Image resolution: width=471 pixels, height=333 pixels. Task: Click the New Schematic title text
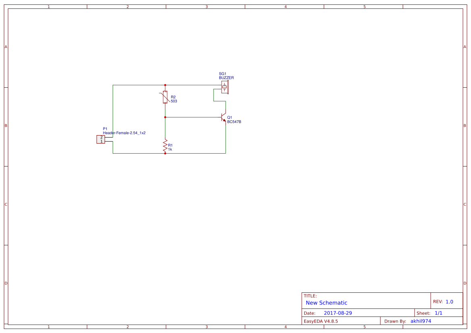click(x=326, y=303)
